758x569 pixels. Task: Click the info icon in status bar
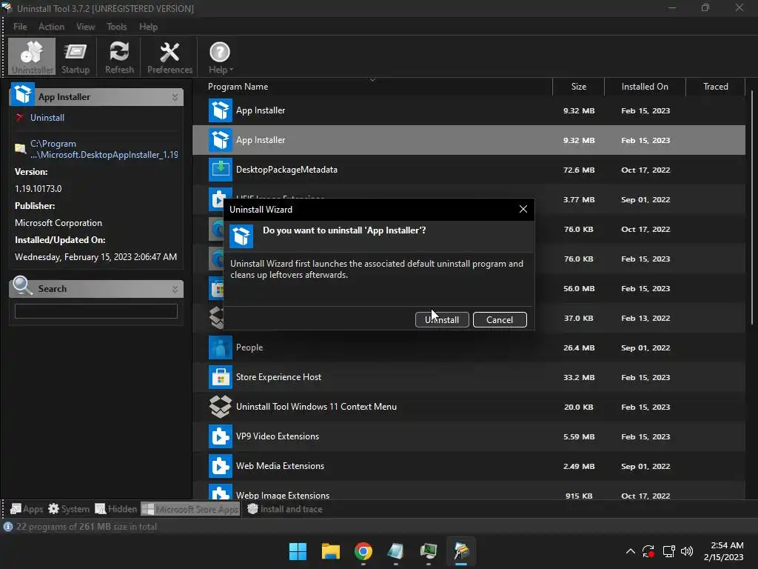click(7, 527)
